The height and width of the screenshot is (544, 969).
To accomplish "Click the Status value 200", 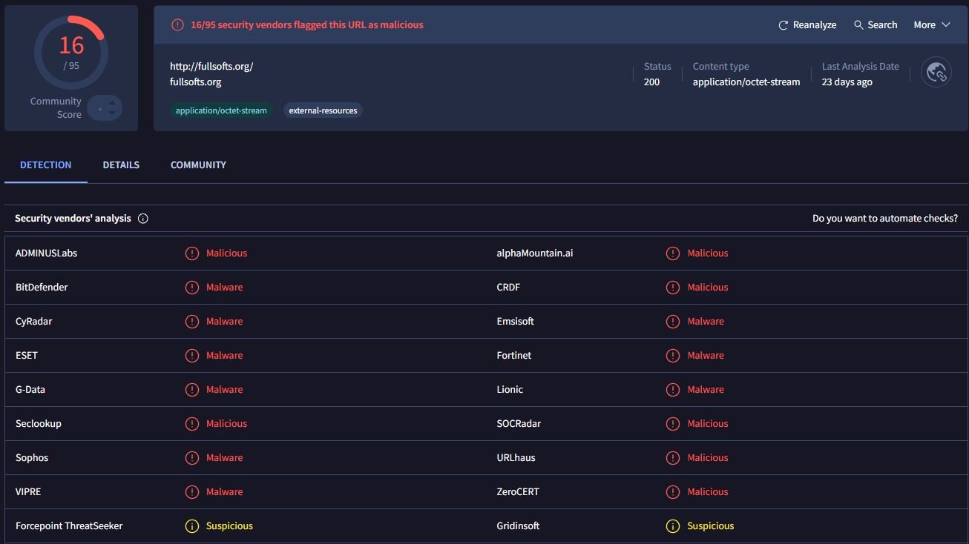I will [x=651, y=82].
